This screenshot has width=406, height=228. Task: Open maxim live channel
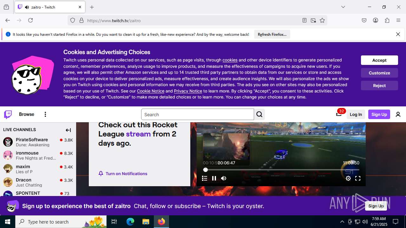coord(38,169)
